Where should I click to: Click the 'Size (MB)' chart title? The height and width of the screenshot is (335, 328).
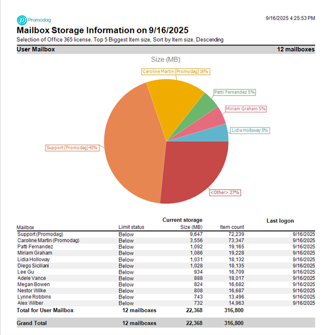pyautogui.click(x=165, y=60)
